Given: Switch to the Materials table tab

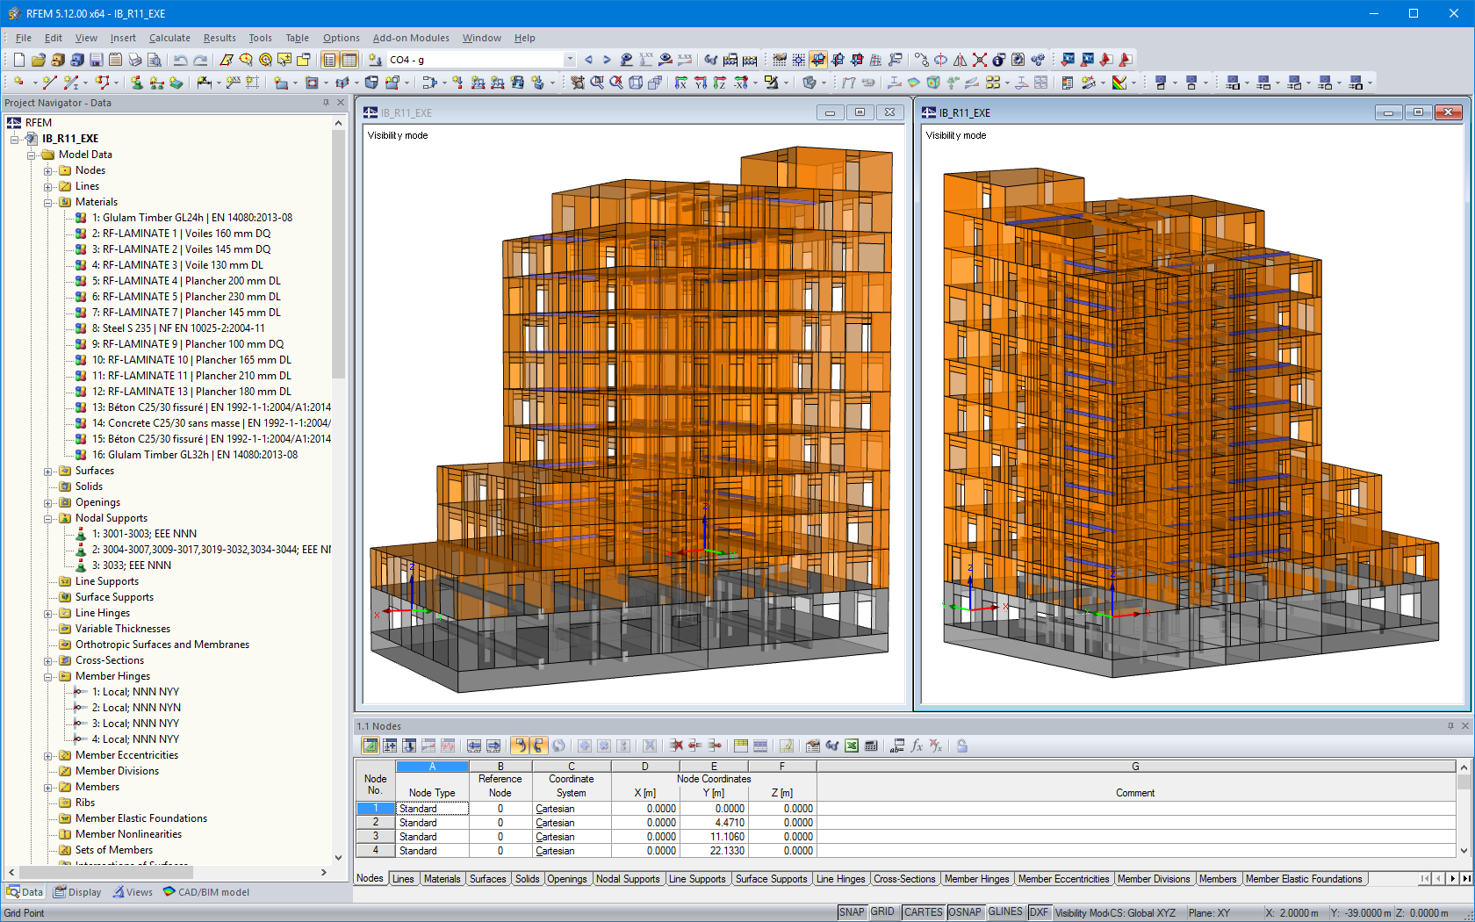Looking at the screenshot, I should tap(442, 878).
